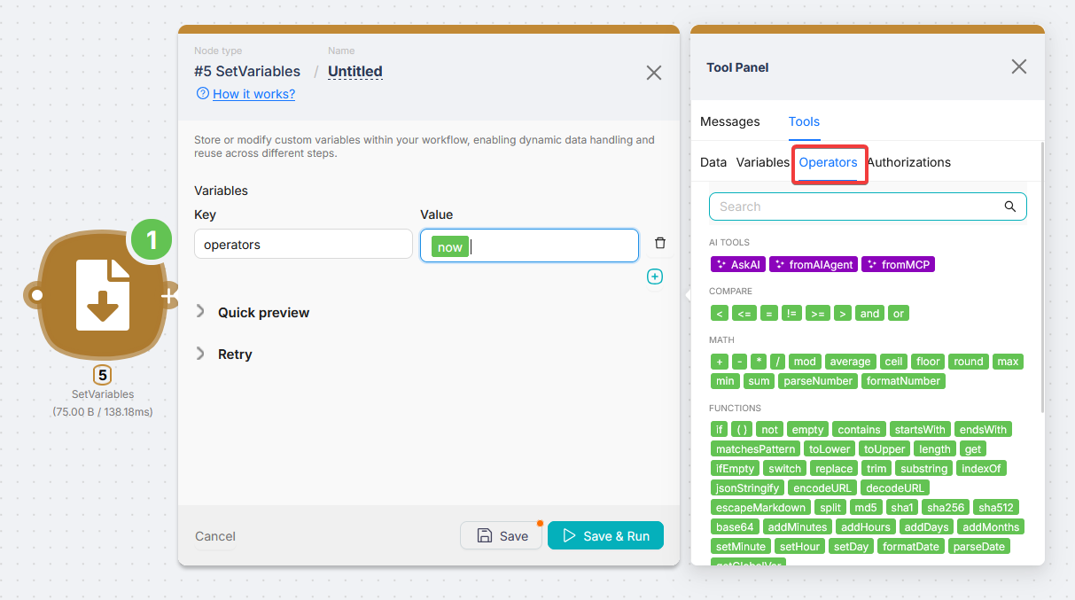This screenshot has height=600, width=1075.
Task: Click the SetVariables node icon on canvas
Action: click(x=102, y=295)
